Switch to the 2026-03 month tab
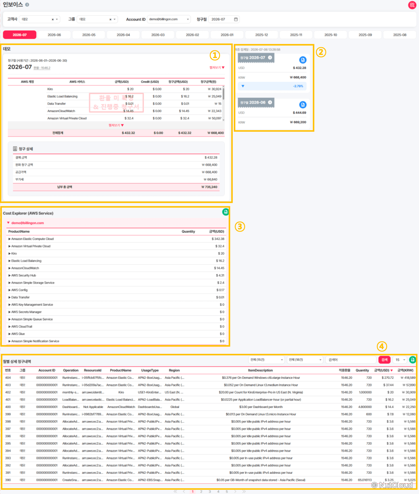Screen dimensions: 419x494 pyautogui.click(x=158, y=35)
